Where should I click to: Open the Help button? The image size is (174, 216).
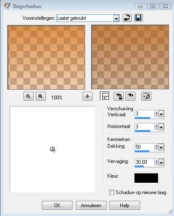(x=125, y=205)
